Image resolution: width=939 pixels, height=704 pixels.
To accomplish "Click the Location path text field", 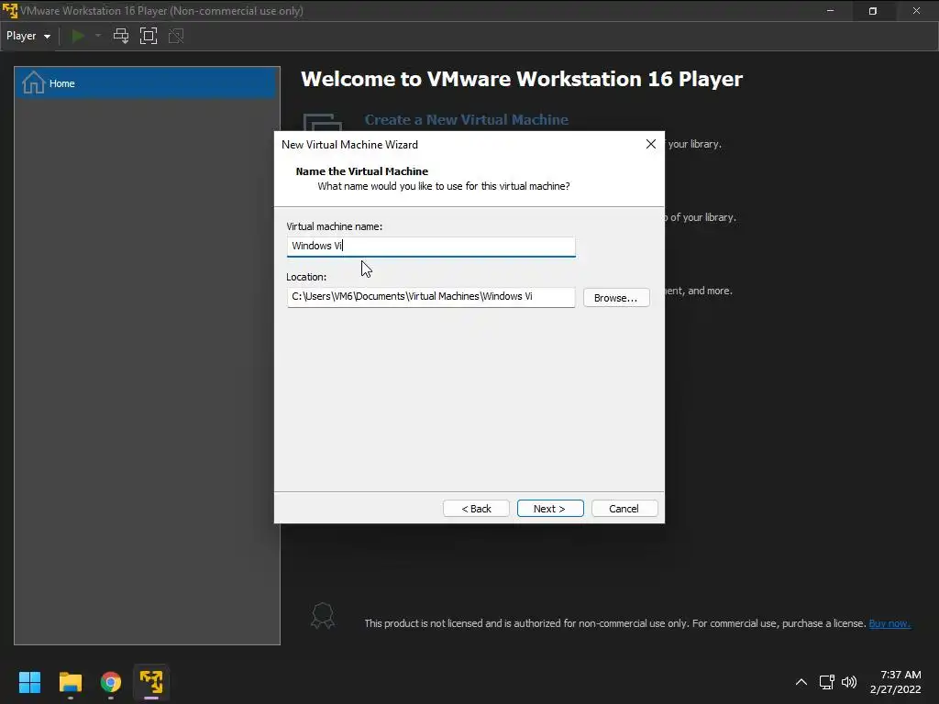I will [x=431, y=297].
